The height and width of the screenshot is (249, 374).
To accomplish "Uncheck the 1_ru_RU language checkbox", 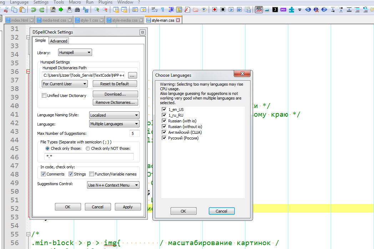I will click(x=164, y=115).
